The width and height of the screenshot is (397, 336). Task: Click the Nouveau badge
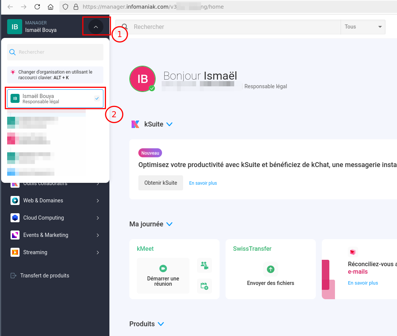pyautogui.click(x=150, y=153)
